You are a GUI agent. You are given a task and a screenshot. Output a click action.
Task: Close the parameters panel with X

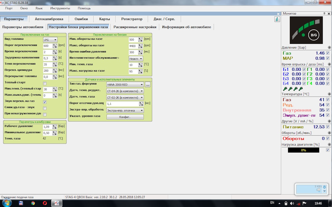point(278,14)
